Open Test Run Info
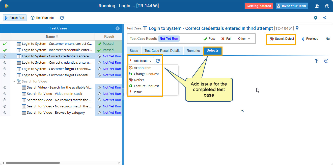This screenshot has height=165, width=333. pyautogui.click(x=42, y=18)
